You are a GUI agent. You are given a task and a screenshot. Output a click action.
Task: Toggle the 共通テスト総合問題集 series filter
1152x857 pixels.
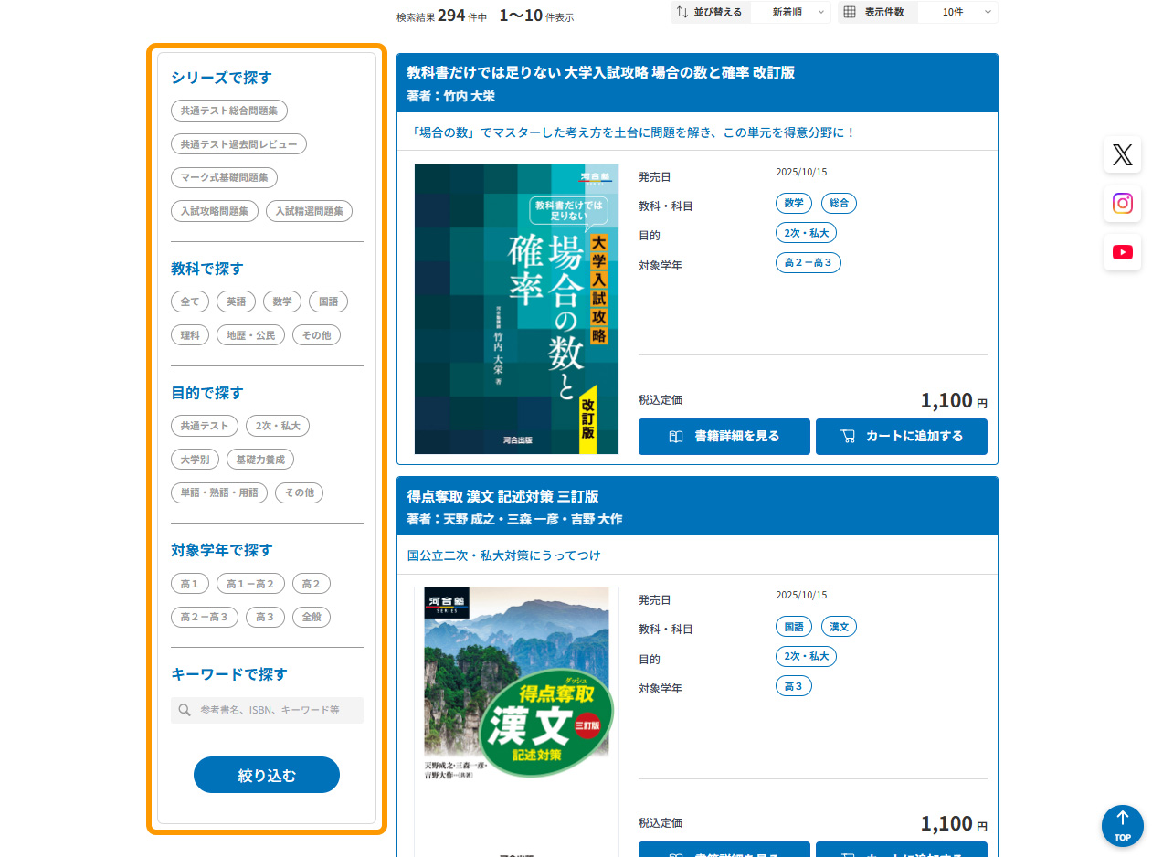pos(228,111)
